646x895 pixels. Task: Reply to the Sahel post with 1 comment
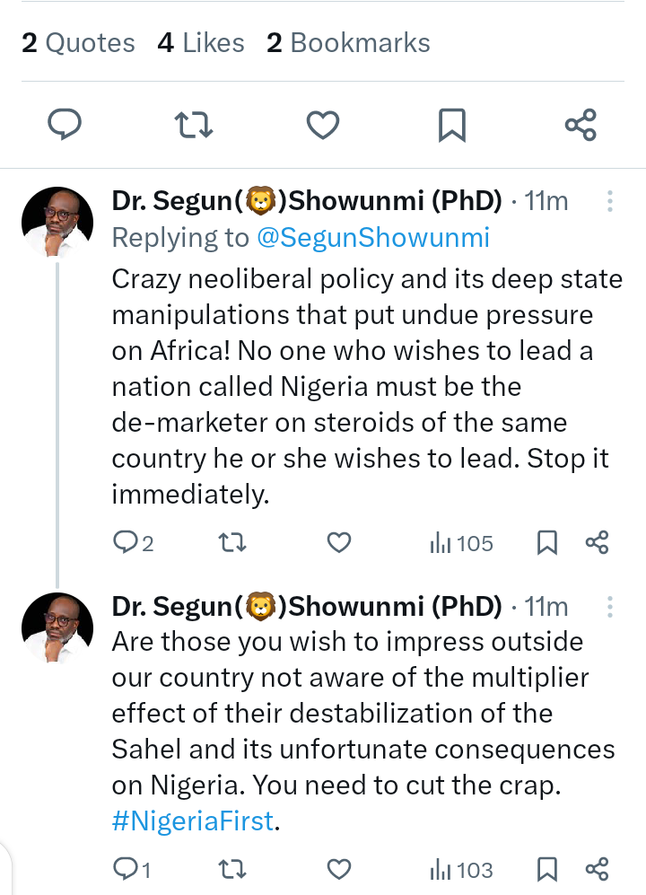(133, 869)
